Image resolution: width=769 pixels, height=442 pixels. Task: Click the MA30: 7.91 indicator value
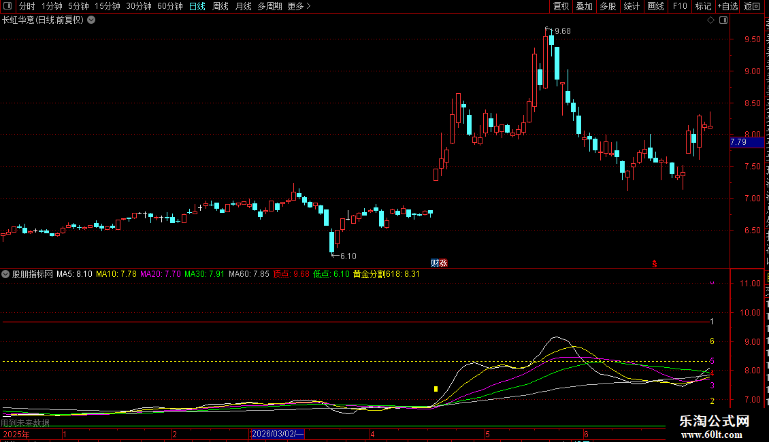(x=205, y=274)
